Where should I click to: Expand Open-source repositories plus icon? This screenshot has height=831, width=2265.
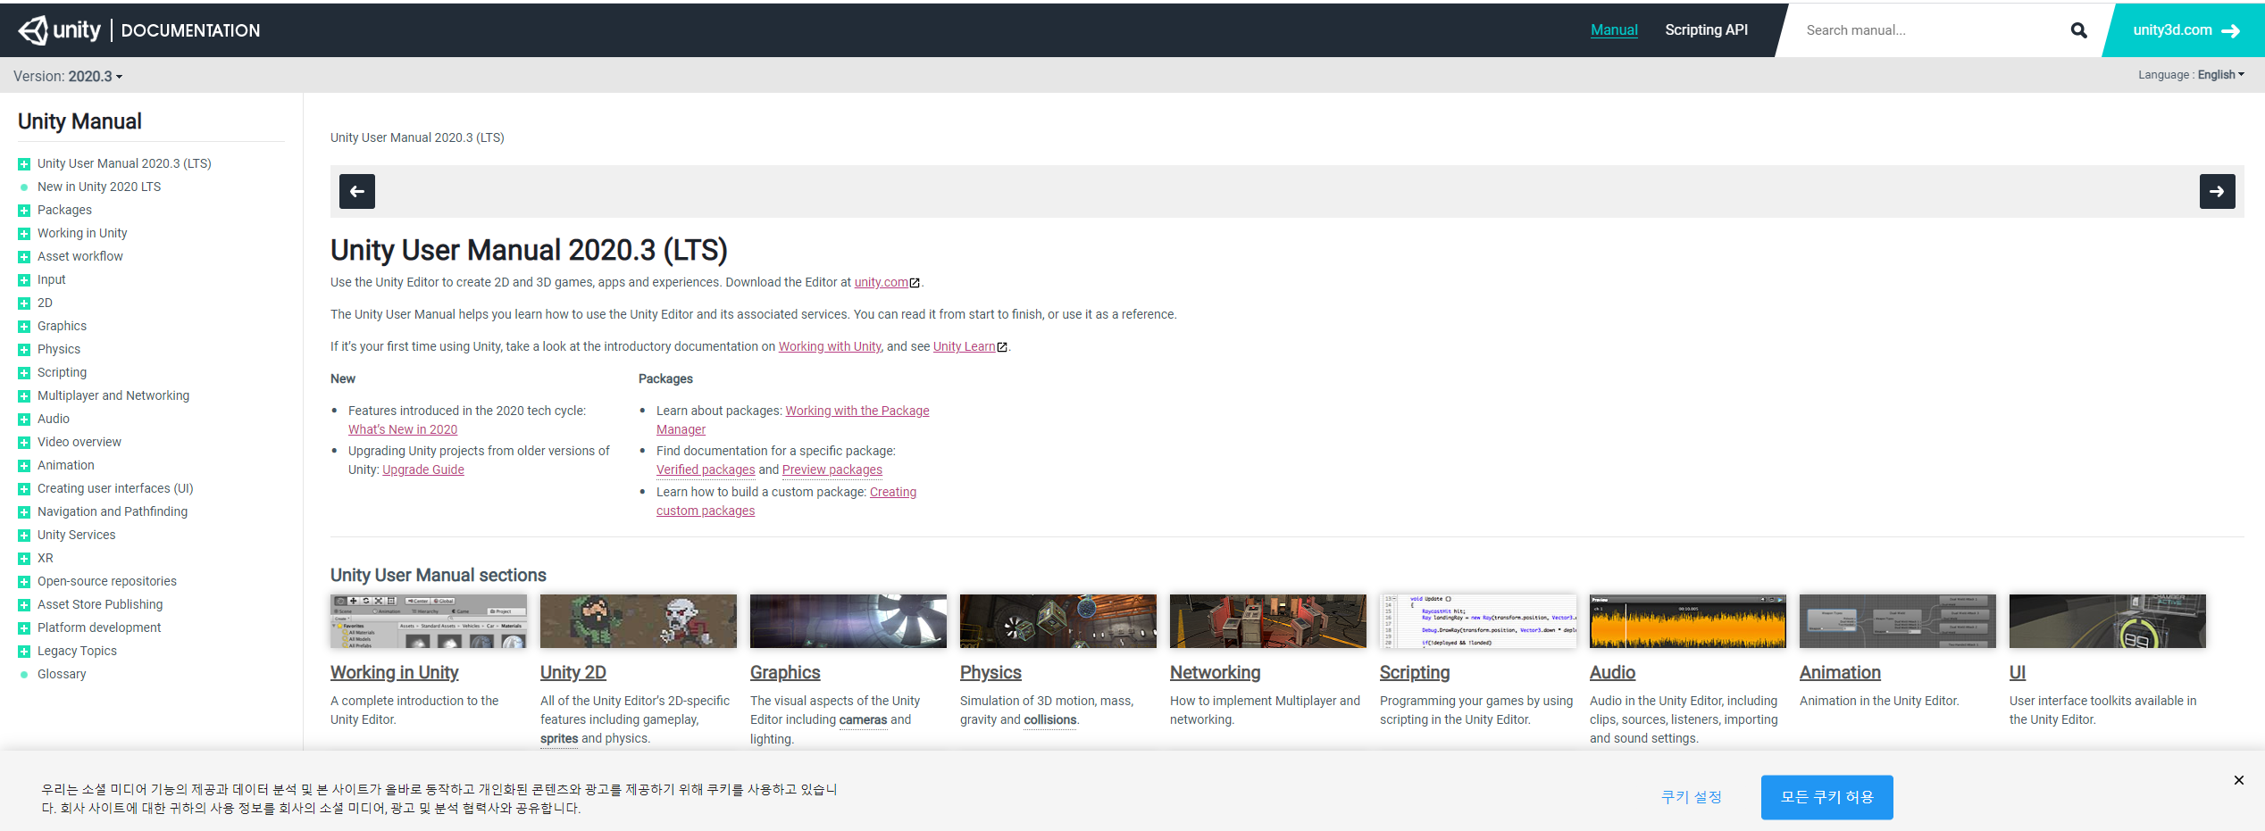point(24,582)
